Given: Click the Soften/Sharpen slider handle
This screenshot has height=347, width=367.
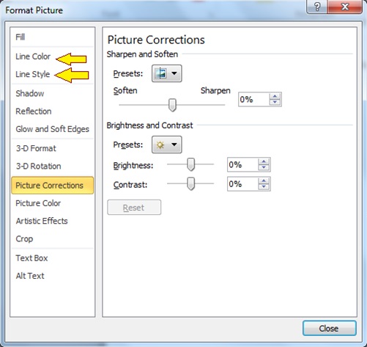Looking at the screenshot, I should 172,105.
